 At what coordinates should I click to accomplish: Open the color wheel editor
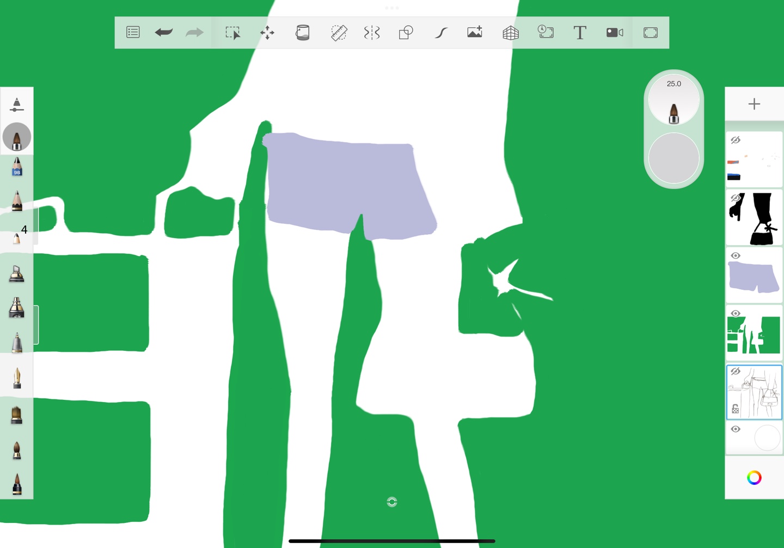[x=754, y=478]
